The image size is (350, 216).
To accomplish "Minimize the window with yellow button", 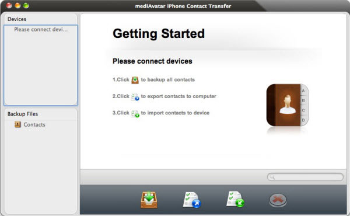I will [x=17, y=6].
